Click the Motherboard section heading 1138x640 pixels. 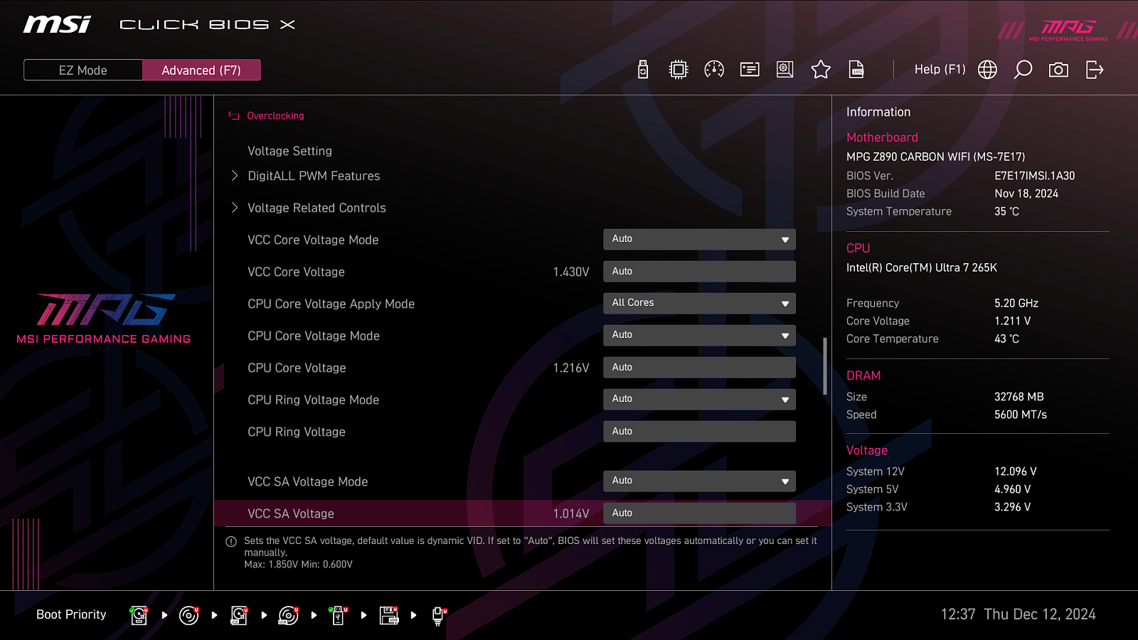coord(882,137)
